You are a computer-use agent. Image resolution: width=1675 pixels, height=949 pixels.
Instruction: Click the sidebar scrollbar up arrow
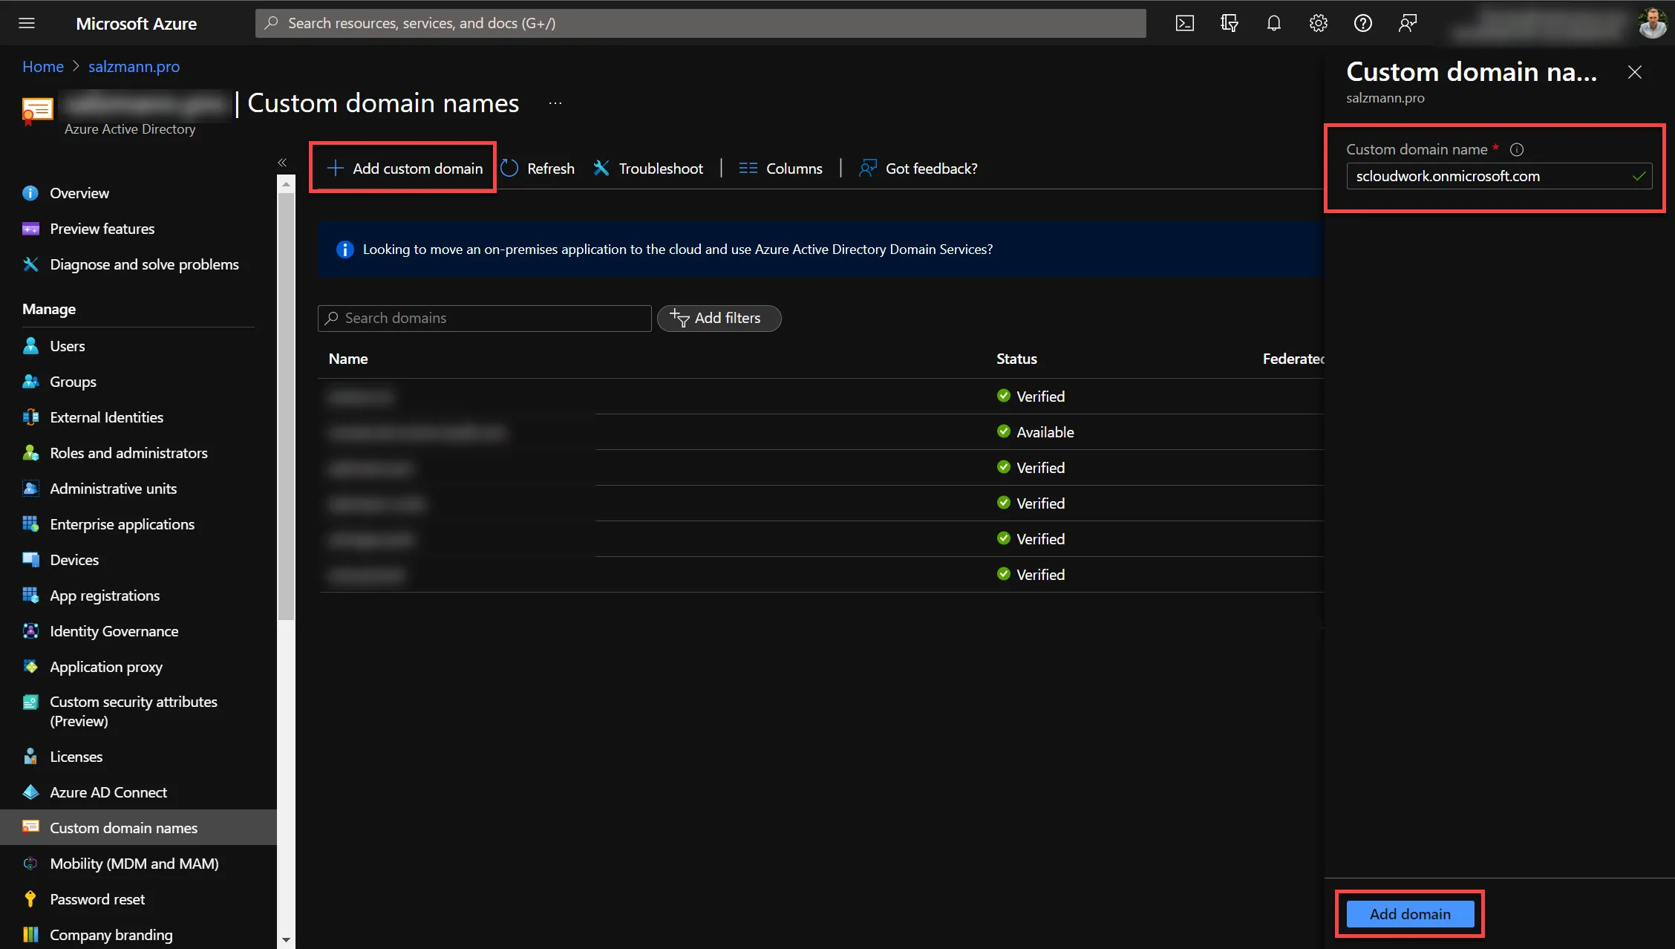pyautogui.click(x=286, y=183)
